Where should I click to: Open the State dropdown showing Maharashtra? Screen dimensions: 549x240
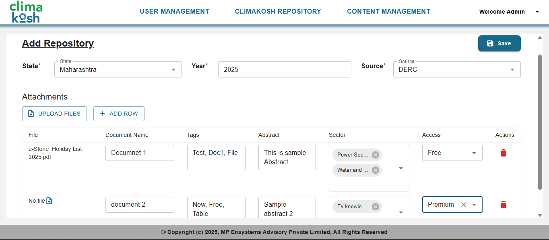[x=173, y=69]
